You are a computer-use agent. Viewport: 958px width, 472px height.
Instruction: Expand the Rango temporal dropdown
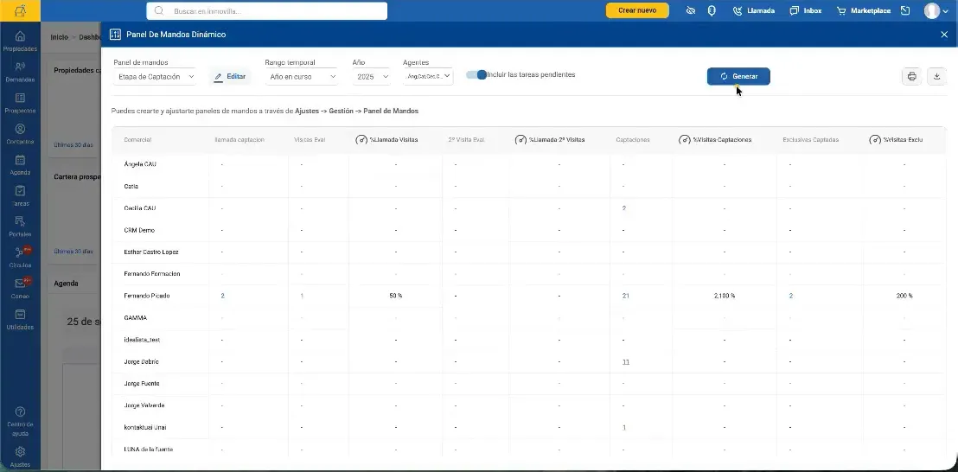tap(301, 77)
